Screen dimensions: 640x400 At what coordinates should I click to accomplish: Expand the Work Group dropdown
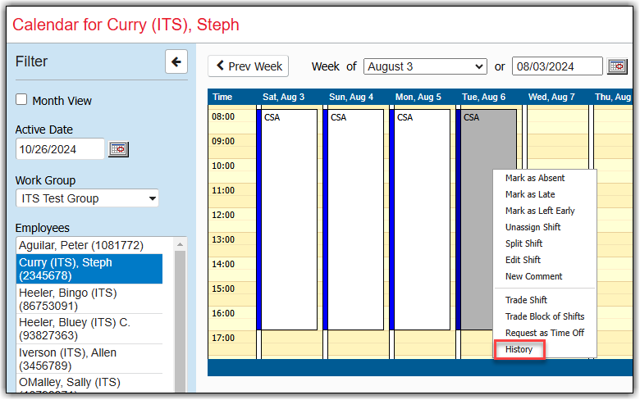pyautogui.click(x=87, y=198)
